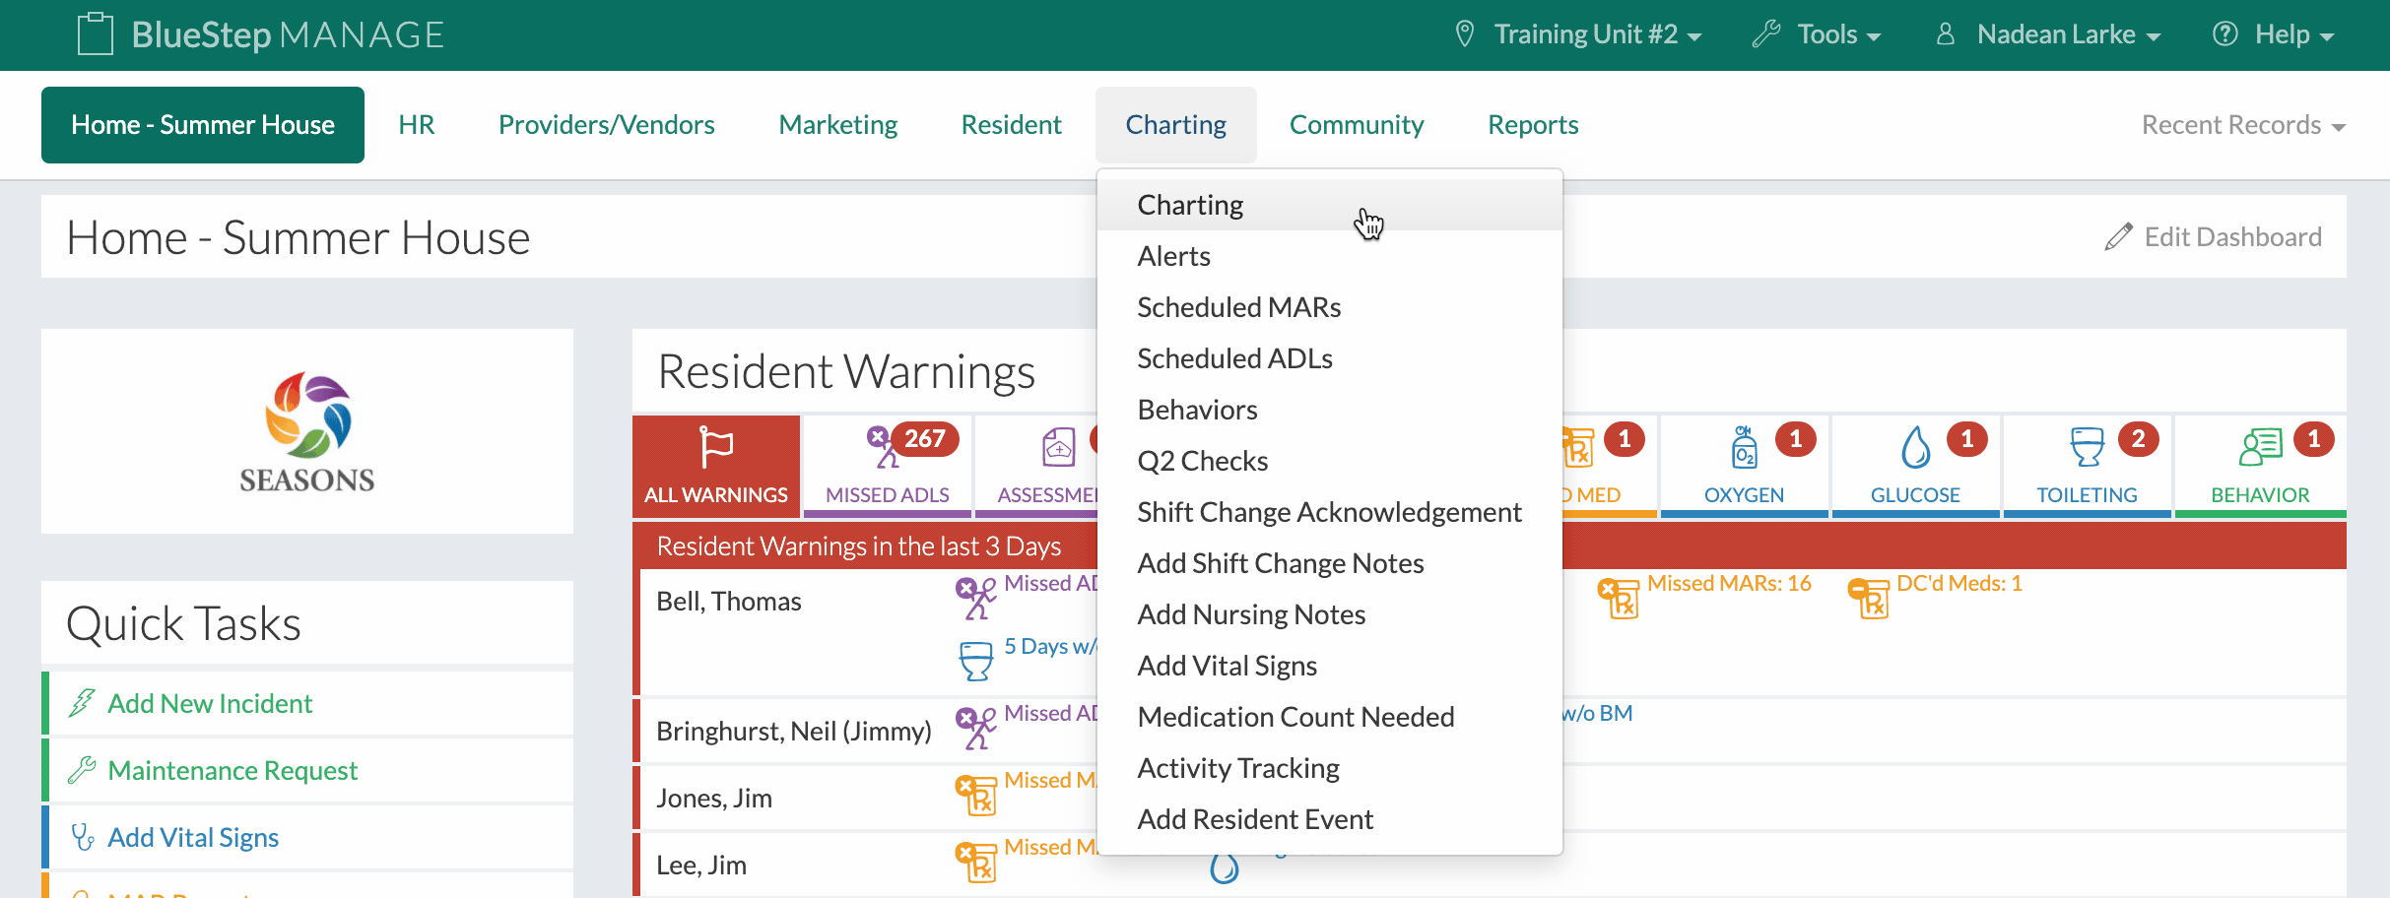The height and width of the screenshot is (898, 2390).
Task: Filter warnings by Oxygen icon
Action: tap(1744, 448)
